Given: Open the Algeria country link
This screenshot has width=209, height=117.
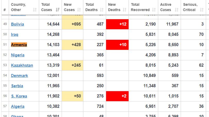Looking at the screenshot, I should [x=18, y=106].
